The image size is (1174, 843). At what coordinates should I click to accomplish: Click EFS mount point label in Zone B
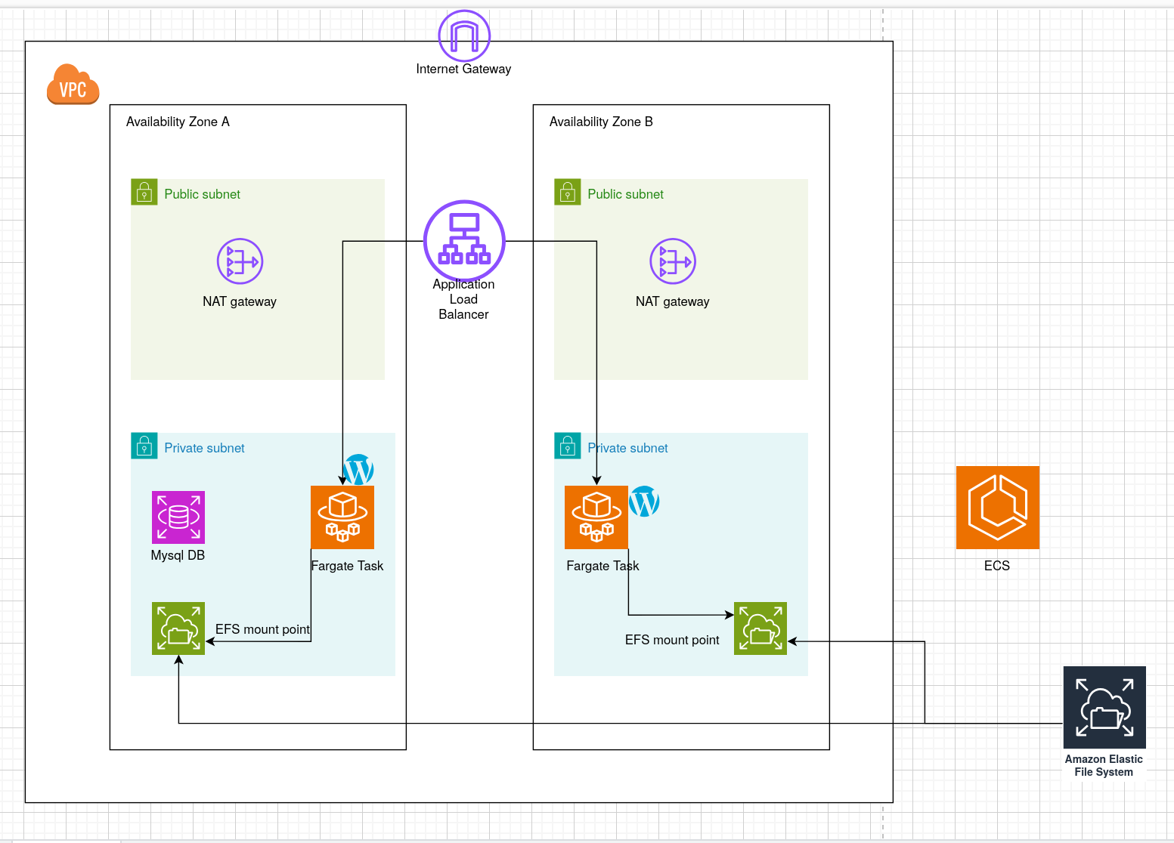point(672,640)
